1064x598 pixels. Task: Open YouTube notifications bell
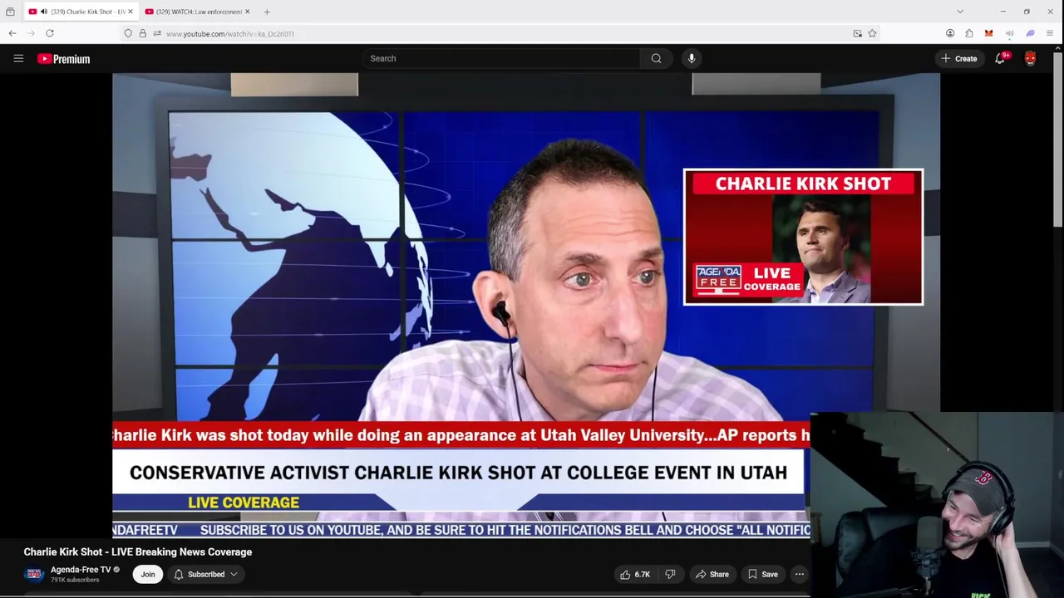[x=1001, y=58]
